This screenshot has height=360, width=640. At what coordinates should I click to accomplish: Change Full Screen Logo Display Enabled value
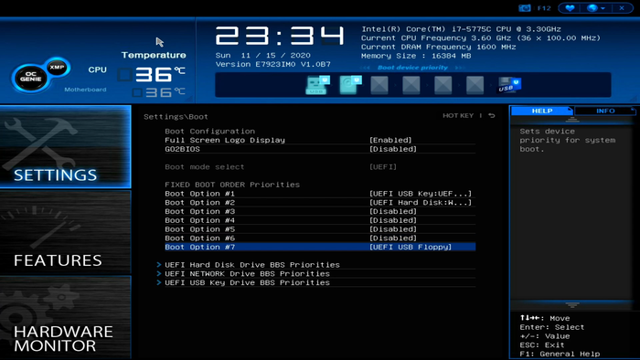pos(390,140)
